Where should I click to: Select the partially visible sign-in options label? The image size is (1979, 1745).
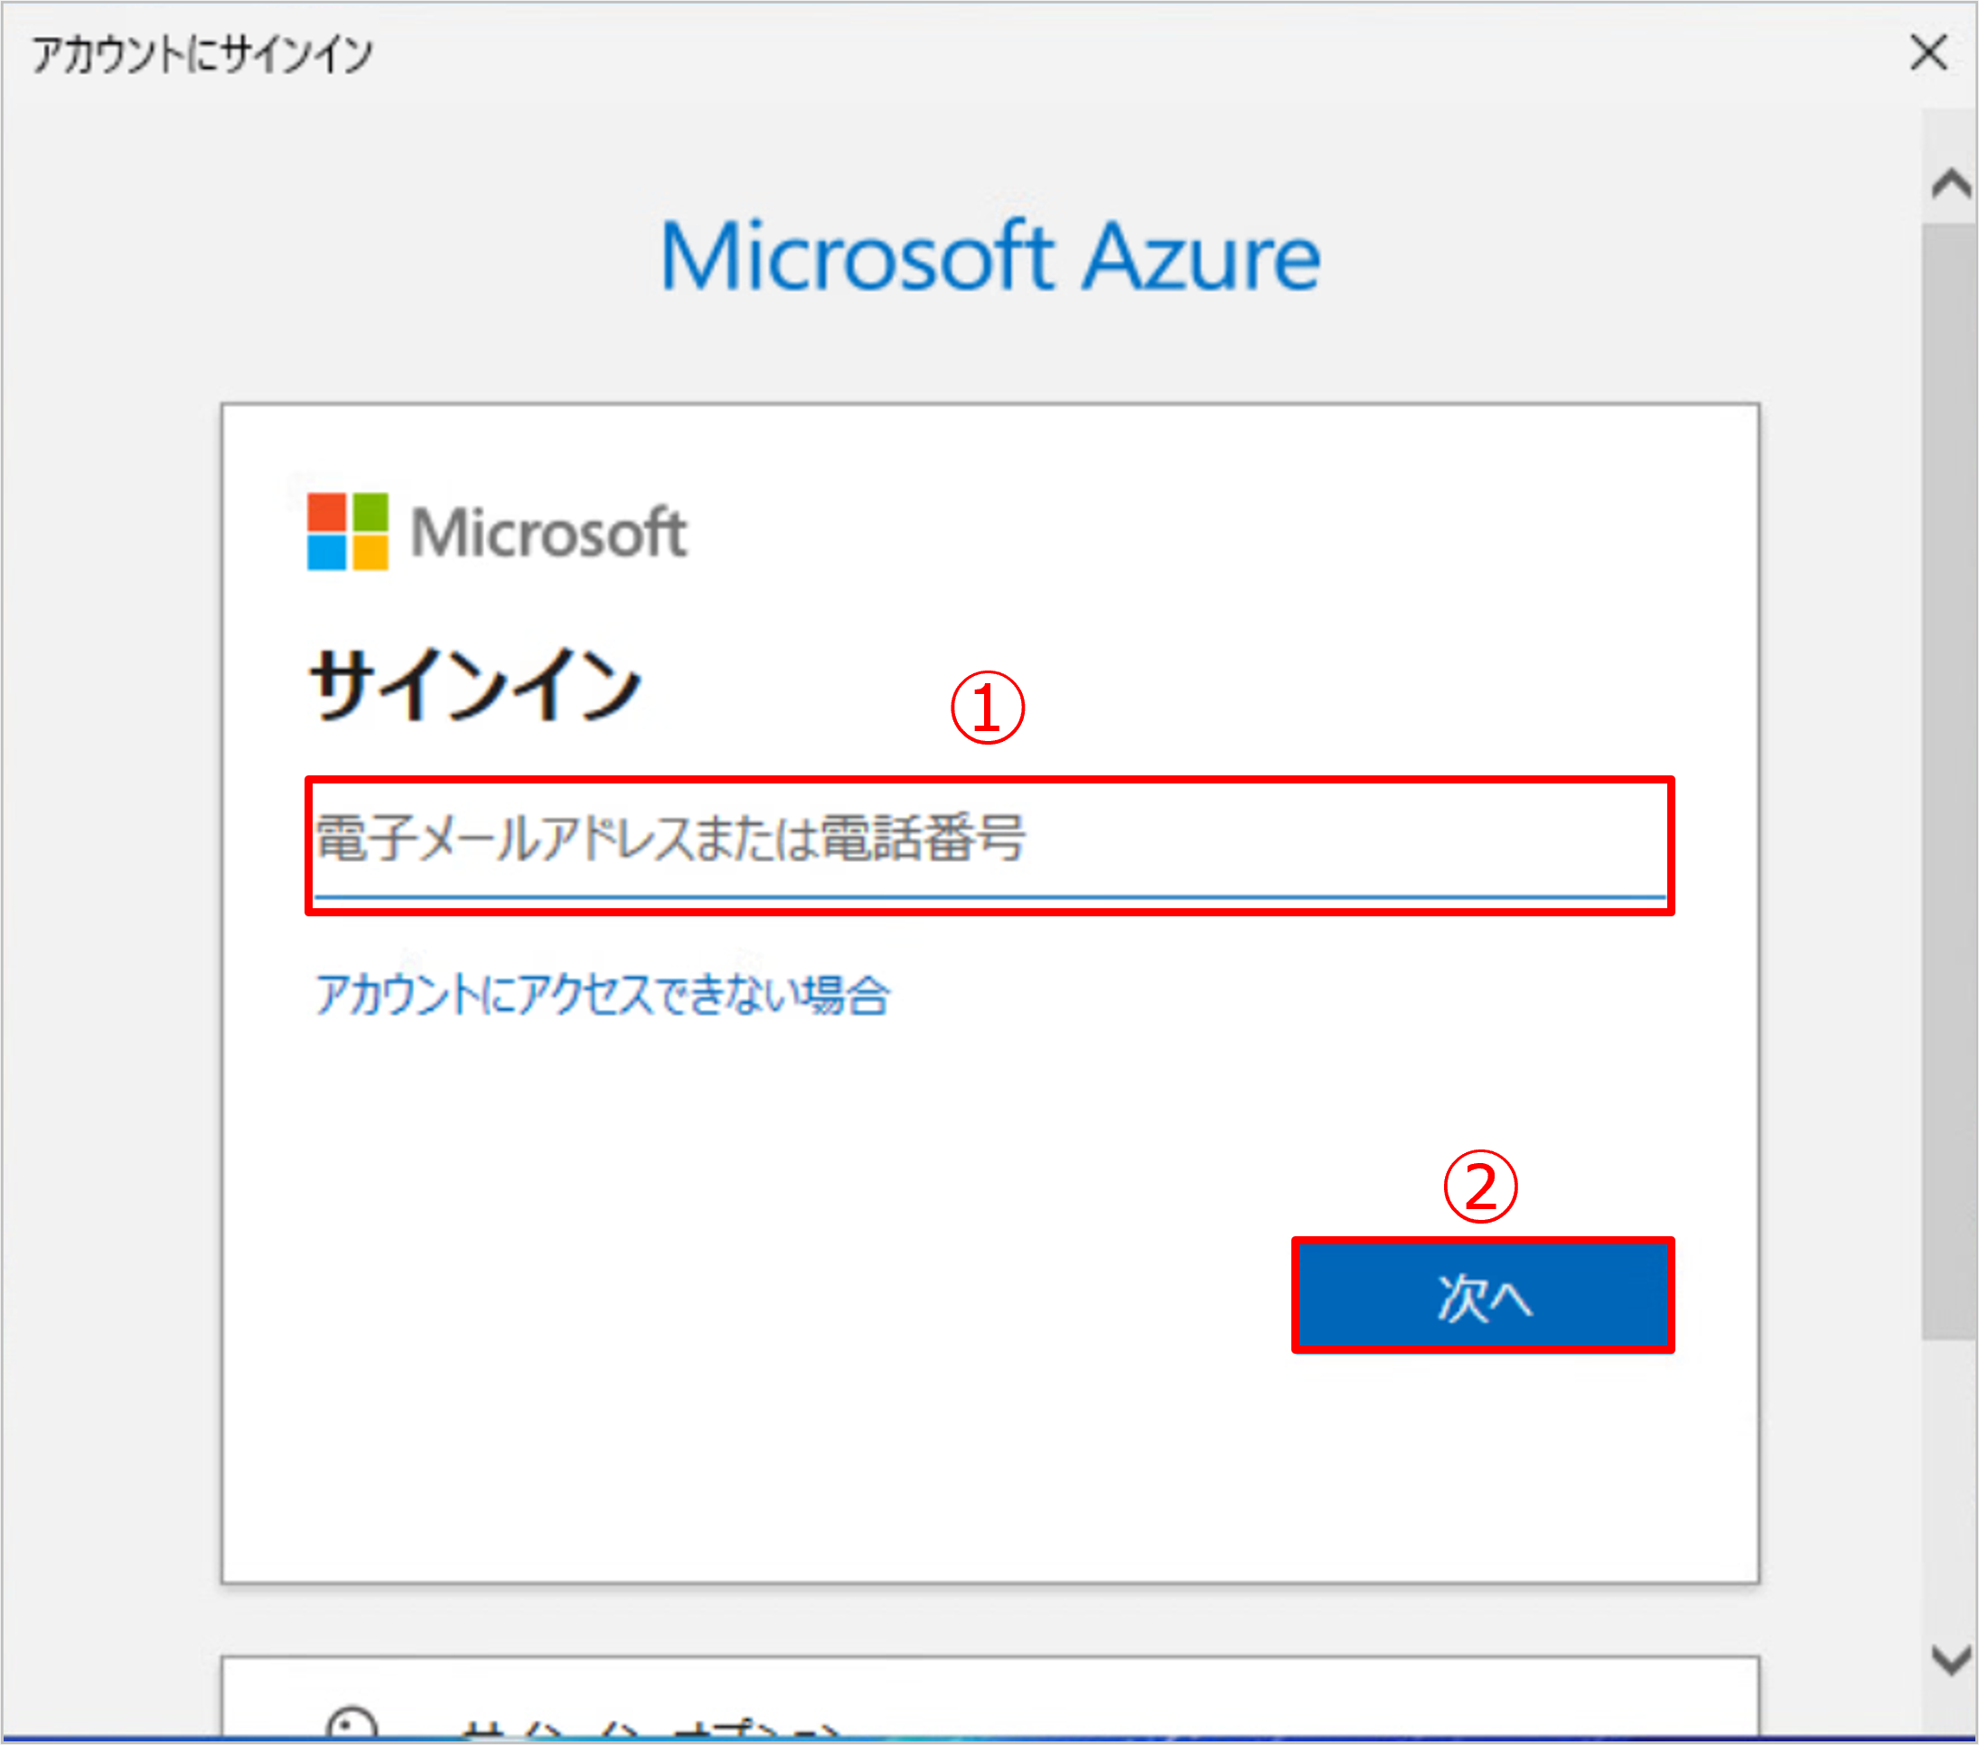pos(649,1731)
